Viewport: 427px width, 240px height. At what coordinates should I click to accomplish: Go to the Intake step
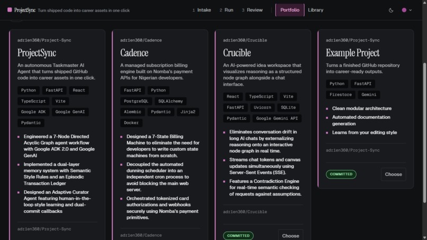(201, 10)
